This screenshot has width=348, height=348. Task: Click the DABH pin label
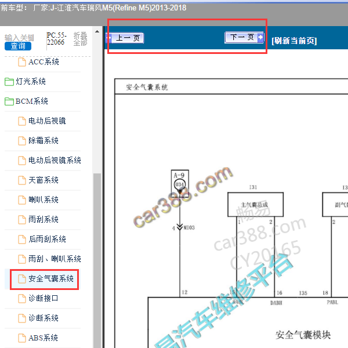tap(276, 303)
